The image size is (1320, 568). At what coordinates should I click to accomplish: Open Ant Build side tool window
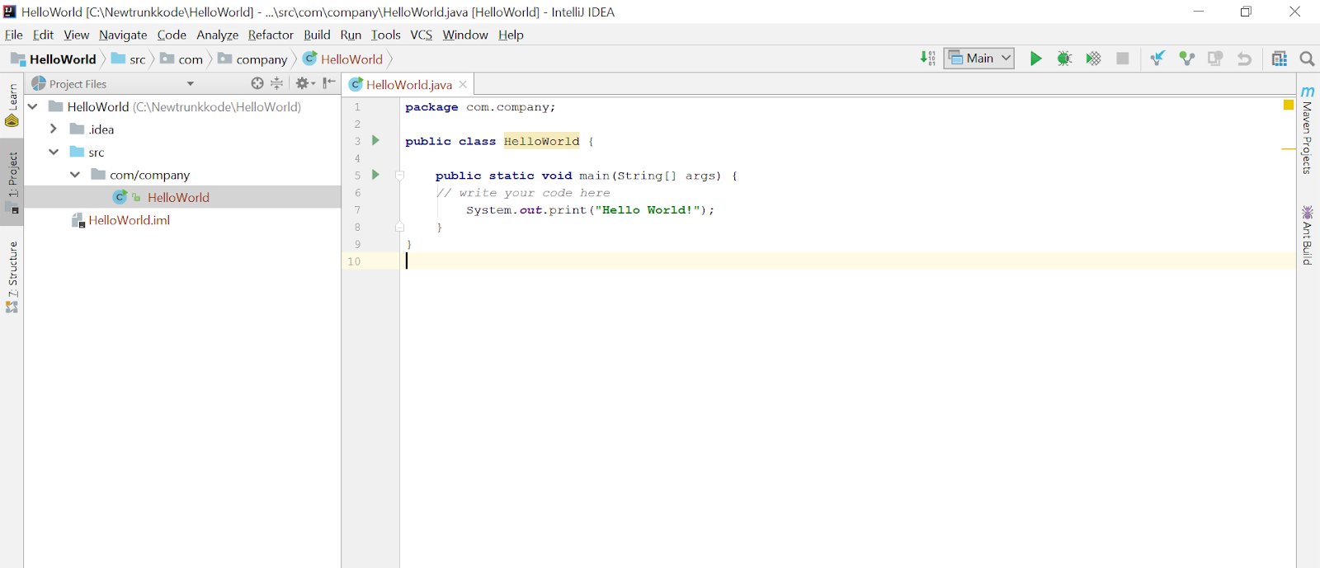tap(1308, 235)
